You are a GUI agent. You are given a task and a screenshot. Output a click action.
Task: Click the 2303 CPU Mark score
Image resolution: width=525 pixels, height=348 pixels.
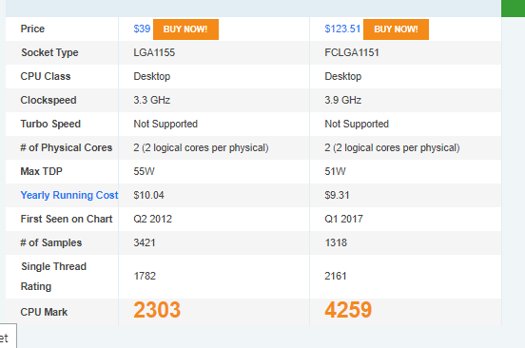click(157, 310)
